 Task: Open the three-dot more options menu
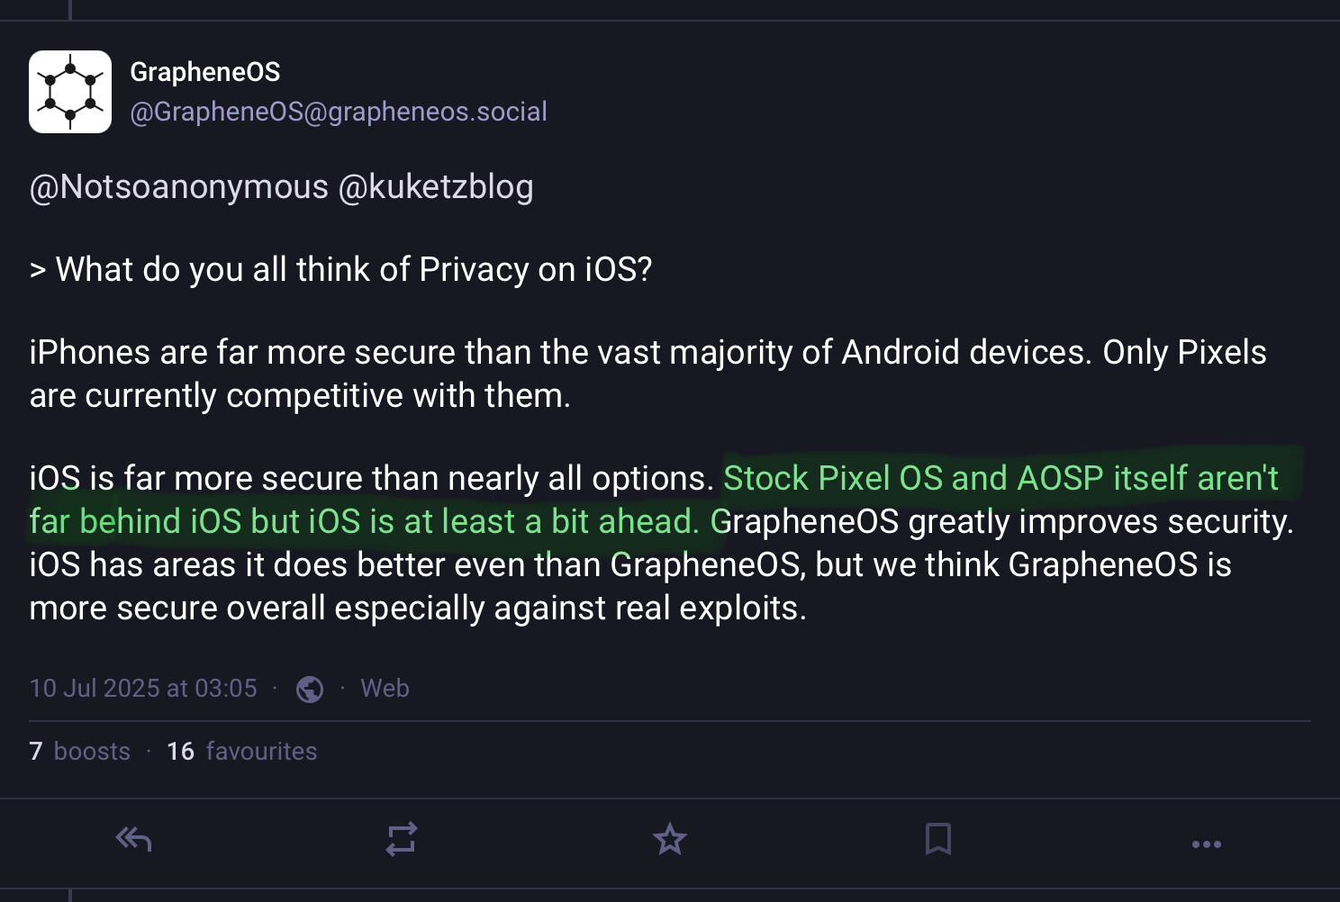[1206, 843]
